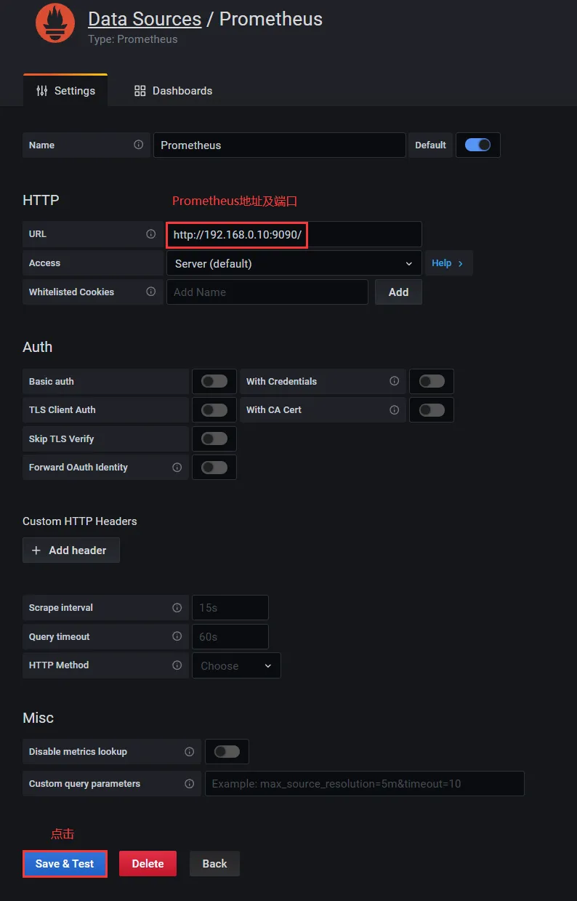Toggle the Default data source switch
Screen dimensions: 577x901
[x=477, y=145]
